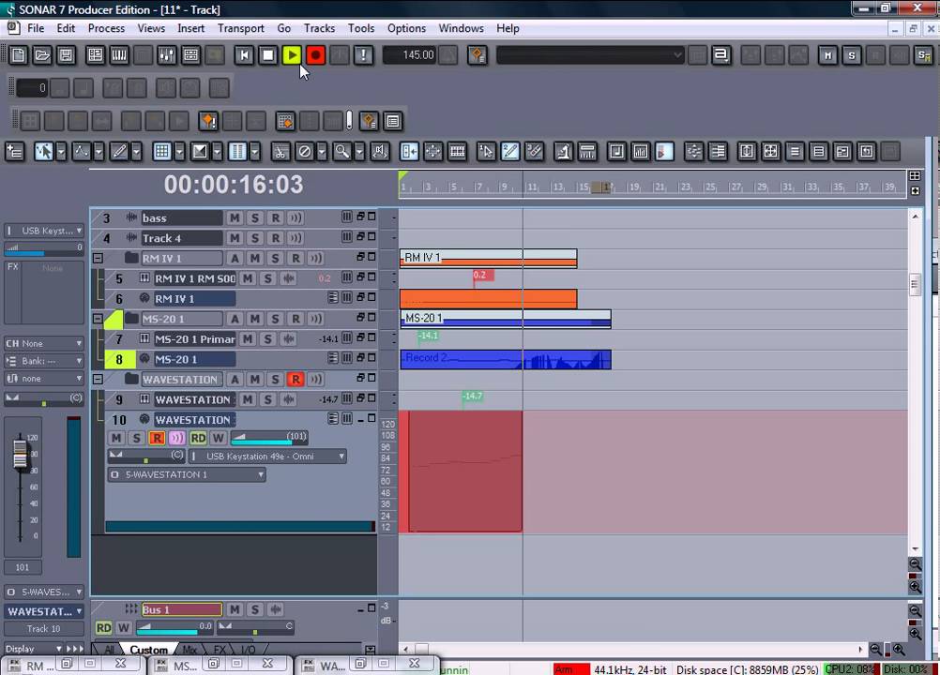The width and height of the screenshot is (940, 675).
Task: Select the orange RM IV 1 clip
Action: pos(488,298)
